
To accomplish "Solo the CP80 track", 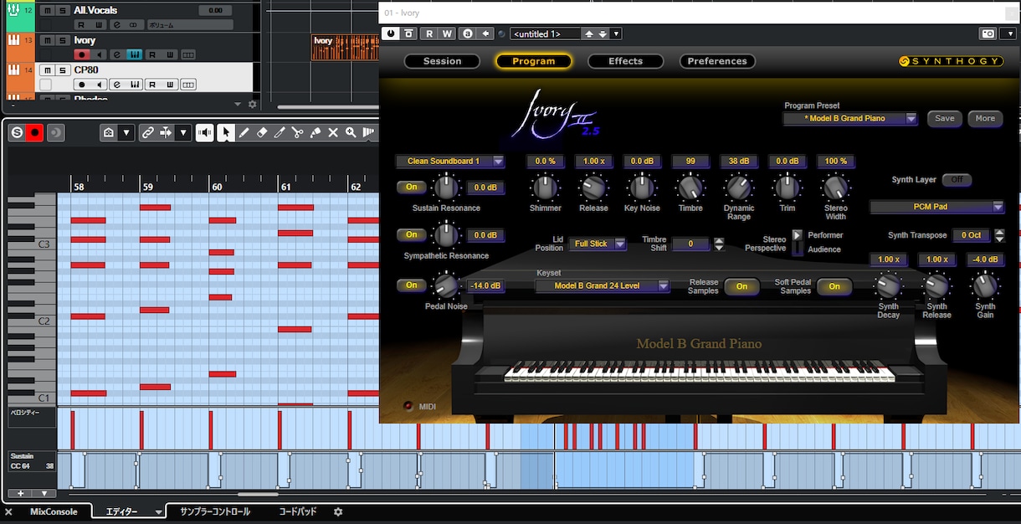I will pyautogui.click(x=62, y=70).
